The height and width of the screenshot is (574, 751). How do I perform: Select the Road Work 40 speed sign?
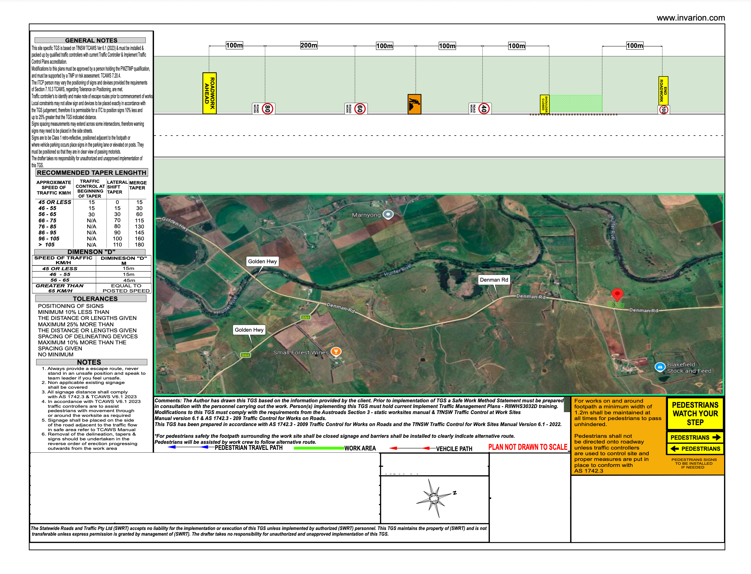point(480,109)
